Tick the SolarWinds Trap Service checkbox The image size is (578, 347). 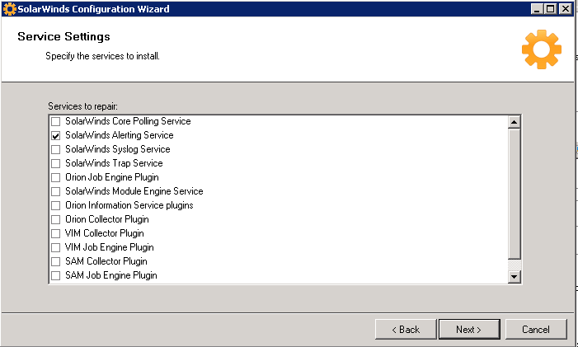click(x=56, y=163)
